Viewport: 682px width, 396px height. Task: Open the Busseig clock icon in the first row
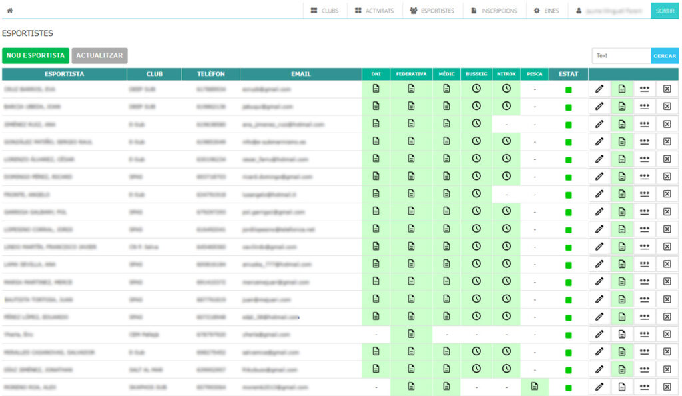[x=476, y=88]
